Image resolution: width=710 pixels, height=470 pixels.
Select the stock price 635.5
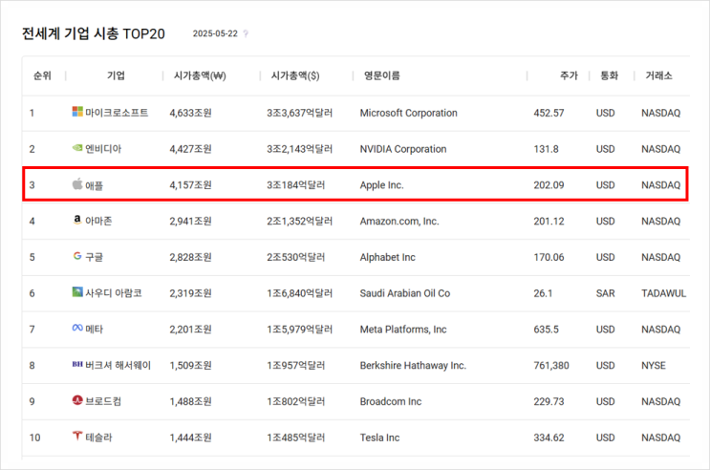coord(546,330)
